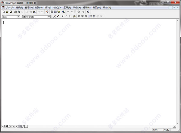Create a hyperlink with the globe icon
The height and width of the screenshot is (133, 181).
63,12
